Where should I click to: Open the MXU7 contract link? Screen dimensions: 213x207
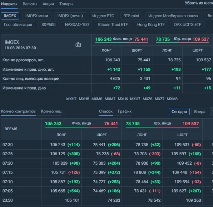click(135, 99)
